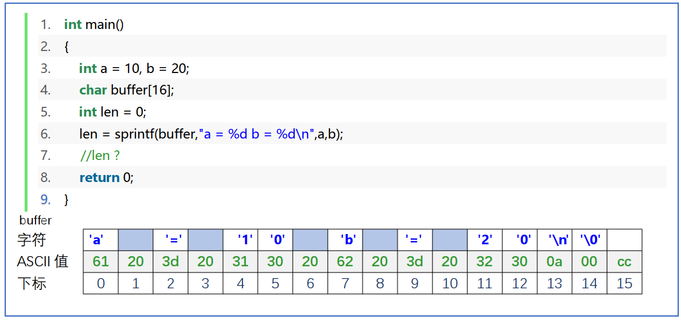Image resolution: width=681 pixels, height=320 pixels.
Task: Click the ASCII '20' cell above index 6
Action: coord(310,261)
